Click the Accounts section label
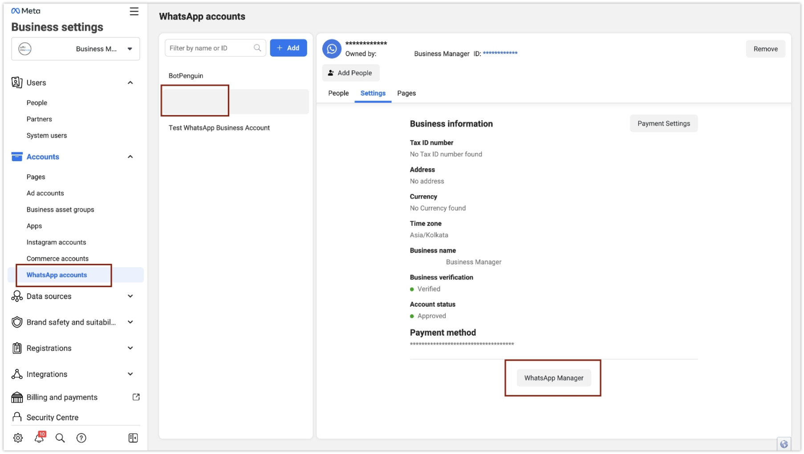Image resolution: width=804 pixels, height=454 pixels. click(43, 157)
